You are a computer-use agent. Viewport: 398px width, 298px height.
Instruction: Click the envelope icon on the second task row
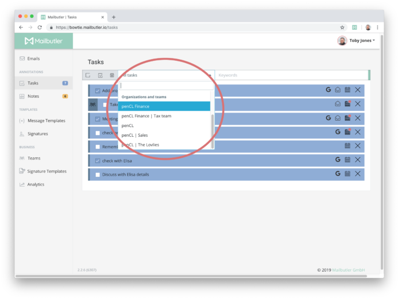pos(338,104)
